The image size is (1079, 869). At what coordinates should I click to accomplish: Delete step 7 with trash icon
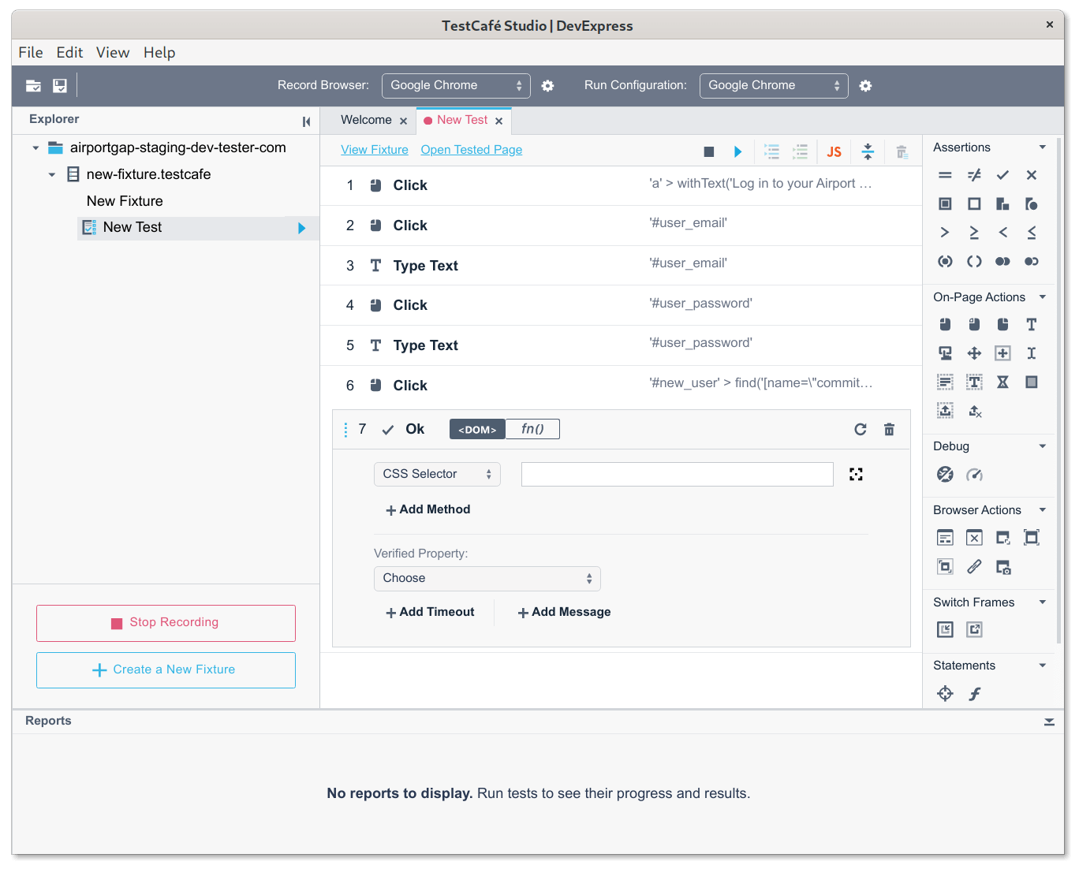(889, 429)
